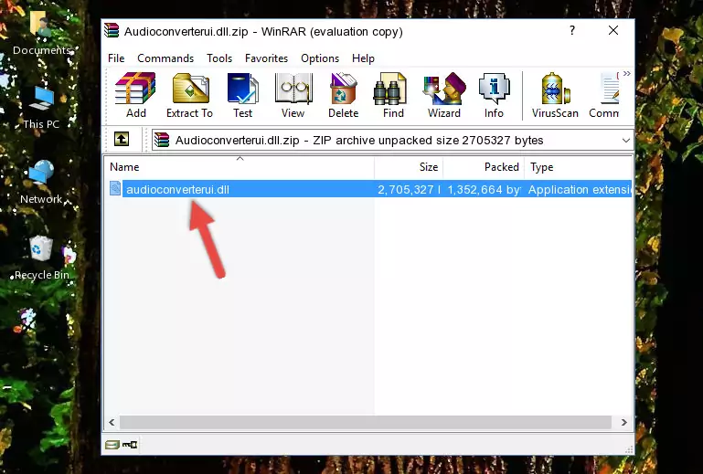Click the Add toolbar icon
Viewport: 703px width, 474px height.
click(135, 95)
